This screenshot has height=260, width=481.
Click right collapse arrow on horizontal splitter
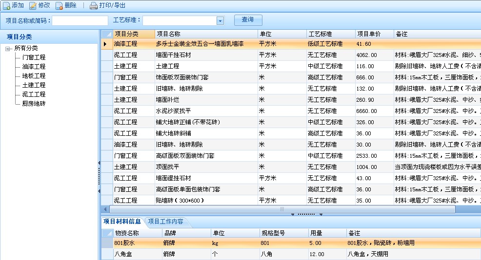[321, 215]
